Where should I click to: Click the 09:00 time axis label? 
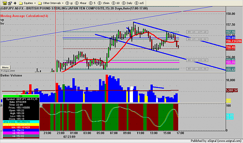[x=127, y=133]
